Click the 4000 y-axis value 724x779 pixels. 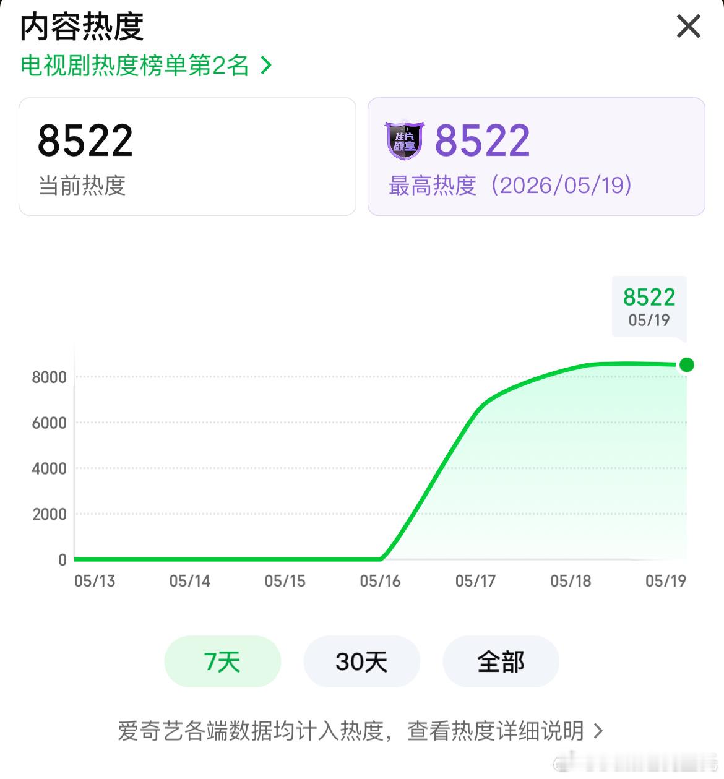click(50, 469)
